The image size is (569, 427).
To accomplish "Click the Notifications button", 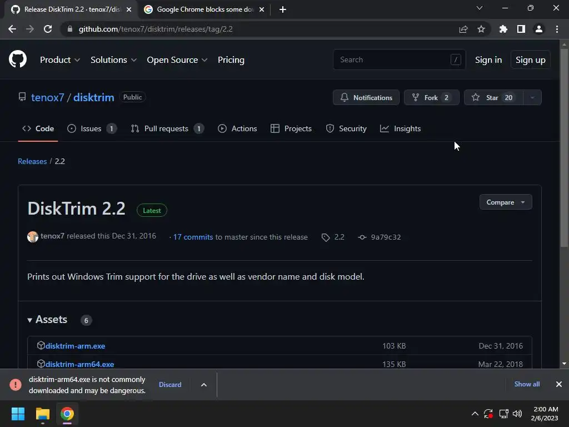I will coord(366,97).
